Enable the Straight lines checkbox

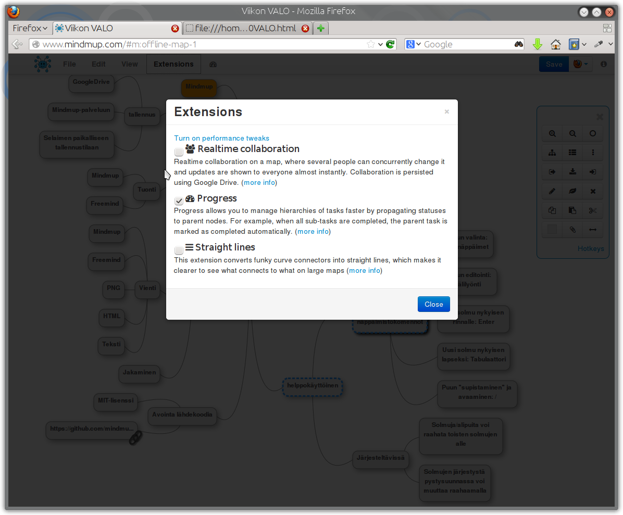click(x=179, y=250)
